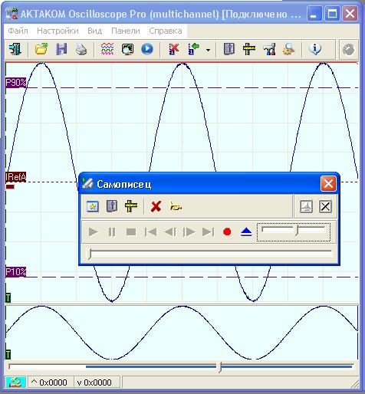Click the save floppy disk icon

[61, 48]
